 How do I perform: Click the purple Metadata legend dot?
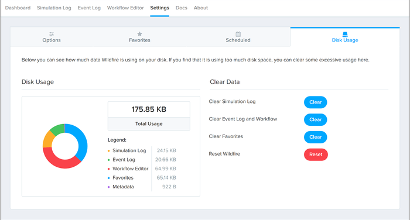point(109,187)
